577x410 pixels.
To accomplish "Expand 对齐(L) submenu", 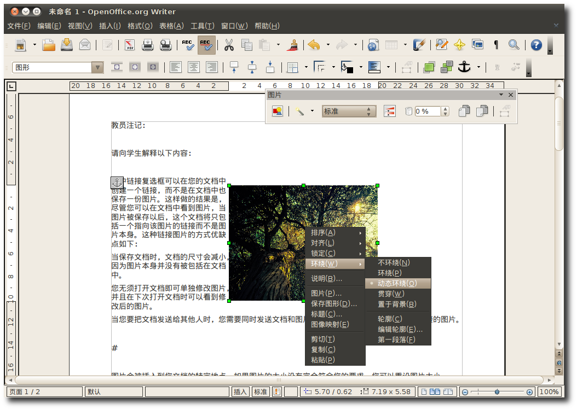I will [x=335, y=243].
